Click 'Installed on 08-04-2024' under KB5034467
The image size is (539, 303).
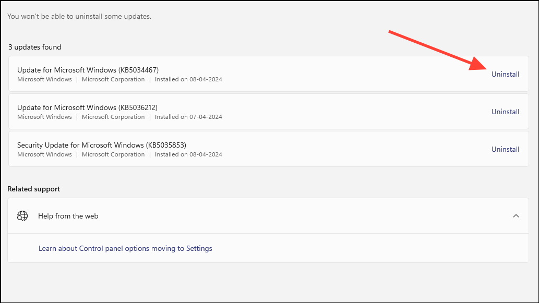pos(188,79)
